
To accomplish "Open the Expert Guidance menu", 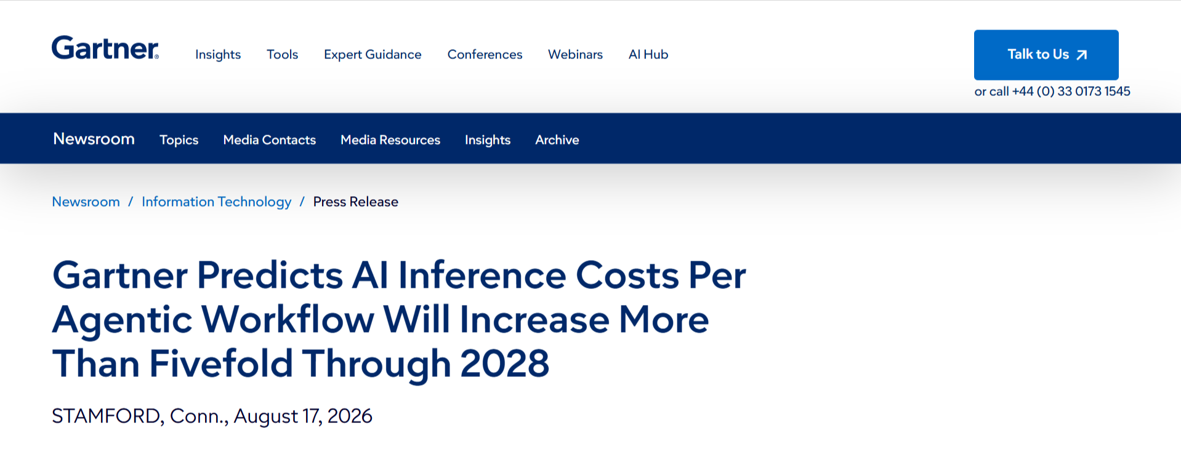I will (x=373, y=55).
